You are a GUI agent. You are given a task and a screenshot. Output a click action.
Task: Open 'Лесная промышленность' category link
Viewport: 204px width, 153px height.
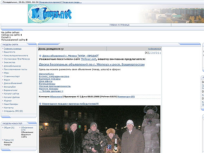[x=55, y=86]
